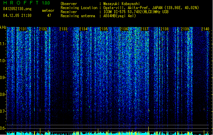Image resolution: width=213 pixels, height=135 pixels.
Task: Click the 1.0 frequency axis label
Action: [3, 61]
